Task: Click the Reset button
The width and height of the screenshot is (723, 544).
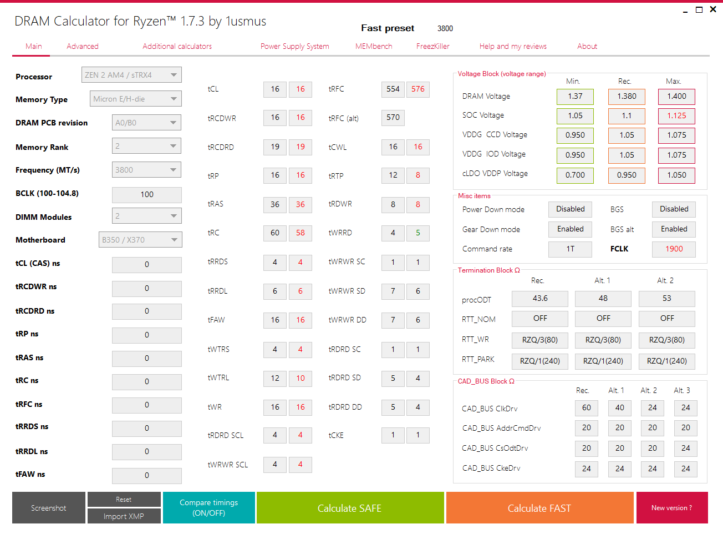Action: coord(124,500)
